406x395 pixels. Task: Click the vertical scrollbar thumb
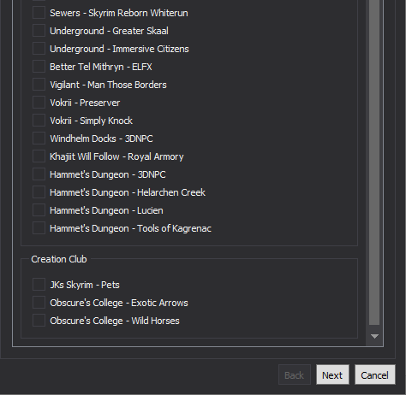point(374,162)
